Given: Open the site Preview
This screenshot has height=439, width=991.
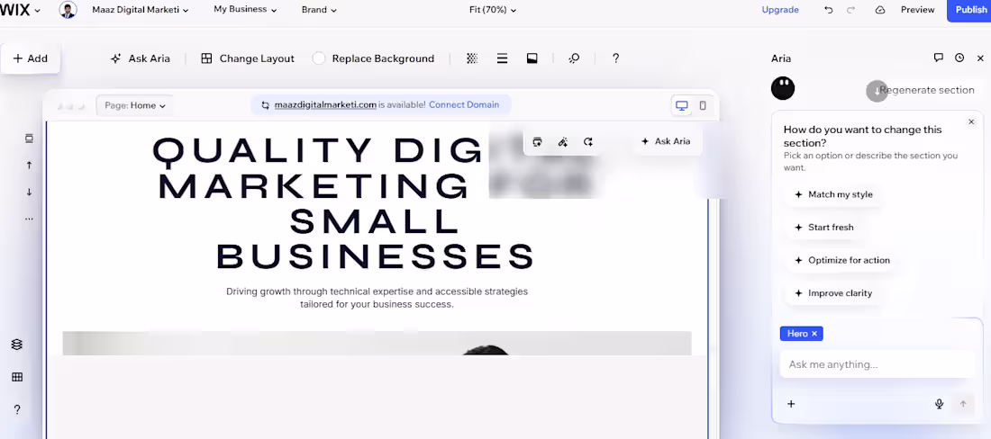Looking at the screenshot, I should click(918, 10).
